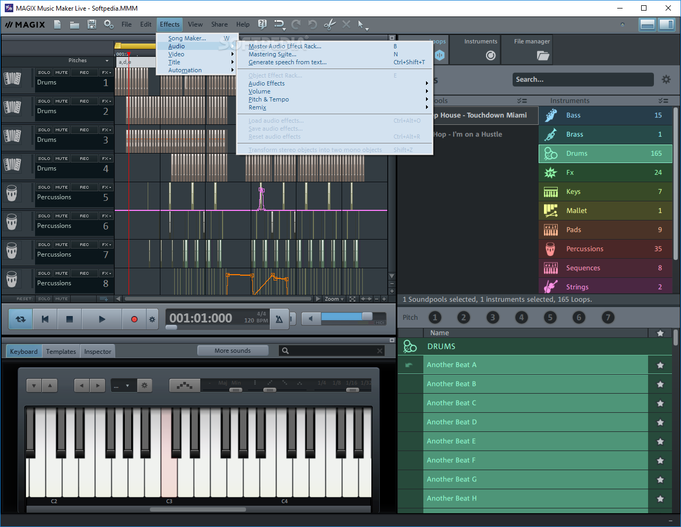Favorite Another Beat B star
The image size is (681, 527).
coord(660,384)
